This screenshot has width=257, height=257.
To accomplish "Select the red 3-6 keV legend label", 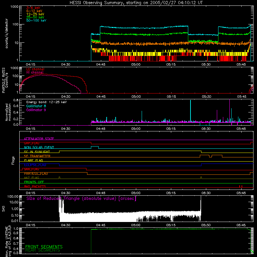I will coord(33,8).
